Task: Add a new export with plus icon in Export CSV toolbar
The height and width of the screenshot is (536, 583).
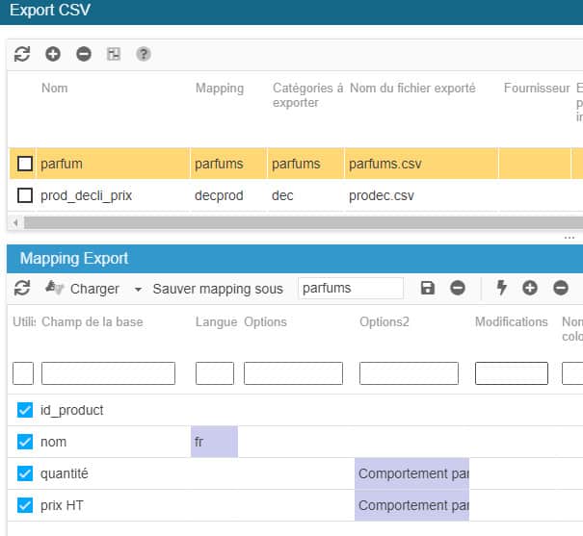Action: [x=53, y=54]
